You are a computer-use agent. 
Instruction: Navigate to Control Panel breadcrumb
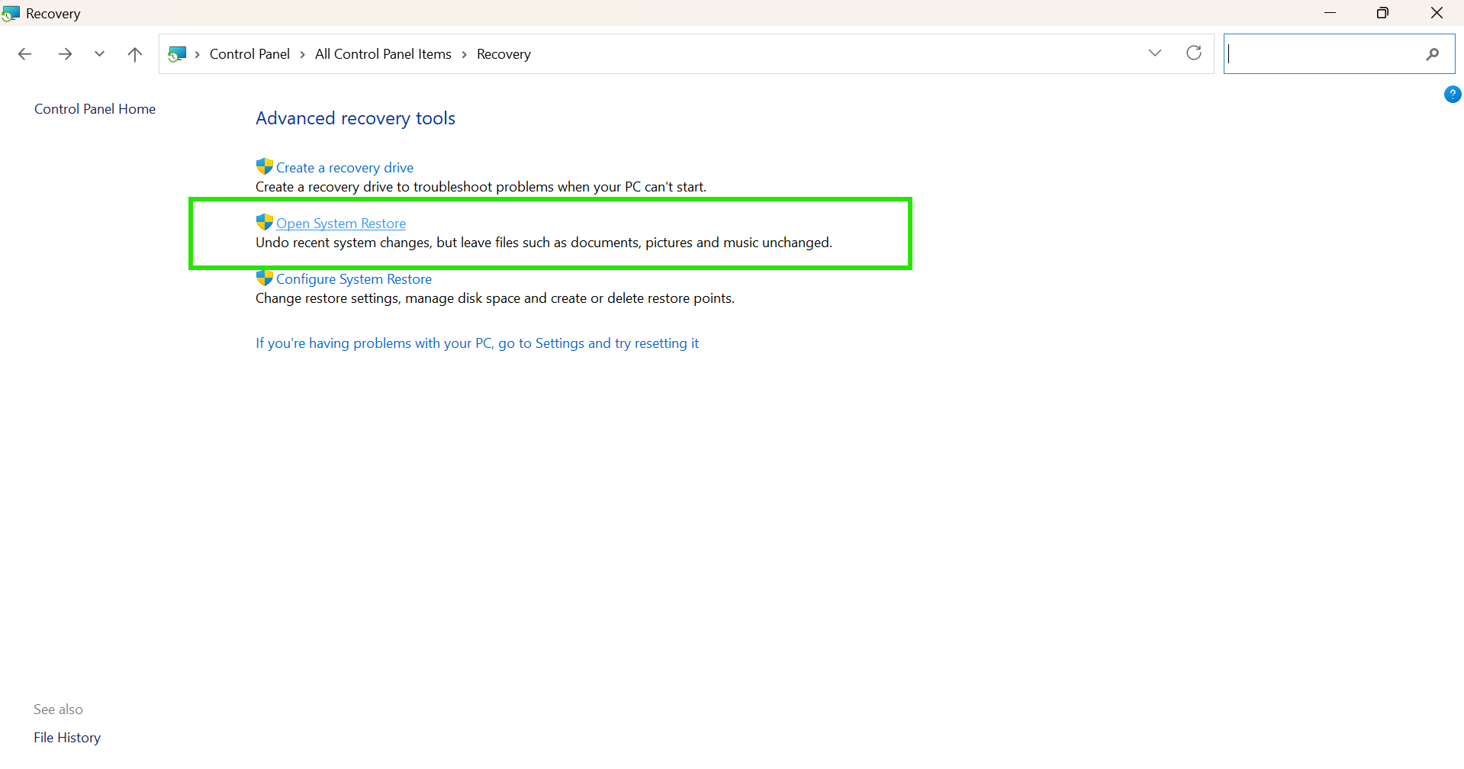(249, 54)
